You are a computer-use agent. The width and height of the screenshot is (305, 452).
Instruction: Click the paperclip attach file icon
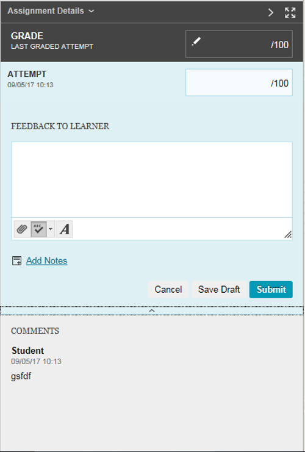22,229
